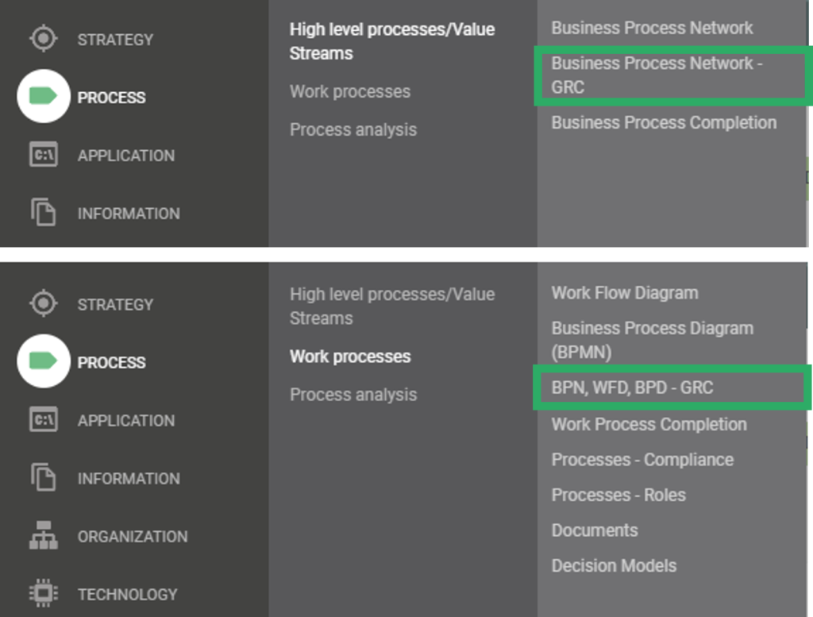Viewport: 813px width, 617px height.
Task: Select the Strategy icon in lower sidebar
Action: coord(43,303)
